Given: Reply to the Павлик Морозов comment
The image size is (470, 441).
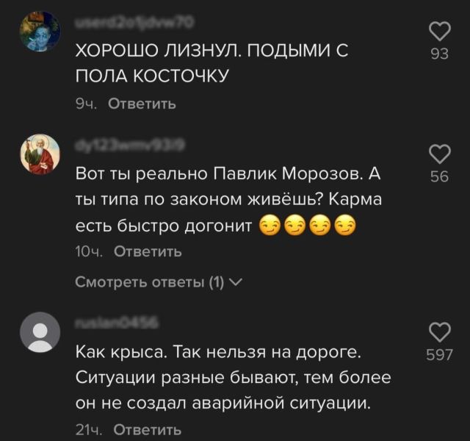Looking at the screenshot, I should point(148,251).
